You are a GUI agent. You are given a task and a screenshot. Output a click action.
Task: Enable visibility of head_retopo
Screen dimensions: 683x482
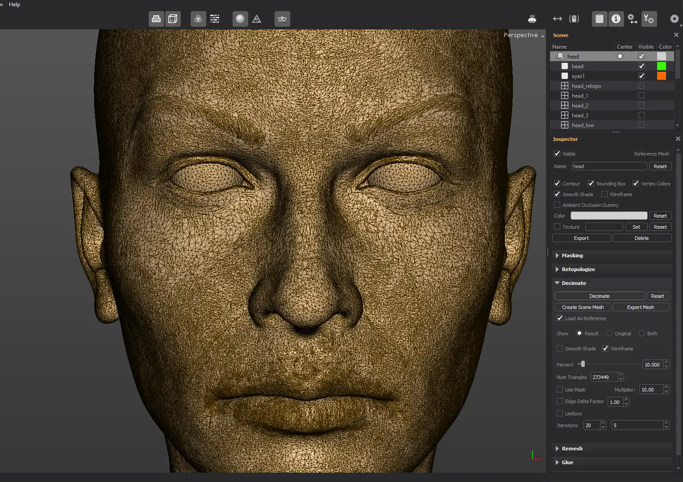click(641, 86)
